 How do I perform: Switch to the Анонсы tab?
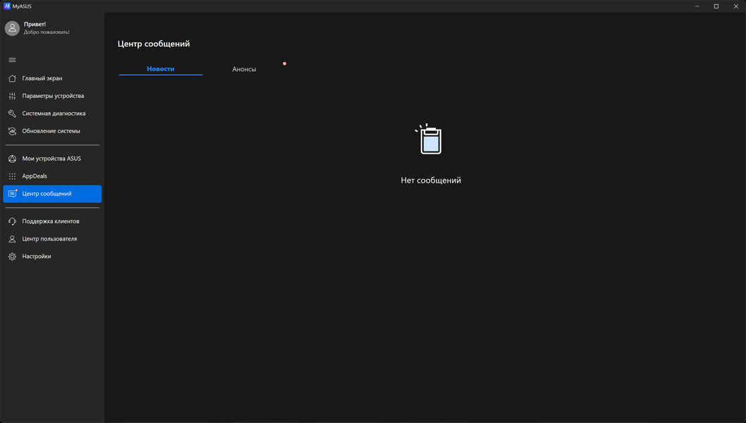click(x=244, y=69)
